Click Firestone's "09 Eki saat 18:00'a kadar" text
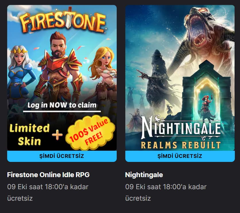The height and width of the screenshot is (213, 240). click(x=48, y=187)
